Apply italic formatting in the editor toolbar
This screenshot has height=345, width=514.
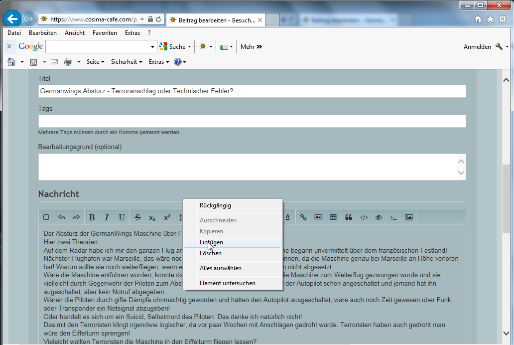[106, 217]
